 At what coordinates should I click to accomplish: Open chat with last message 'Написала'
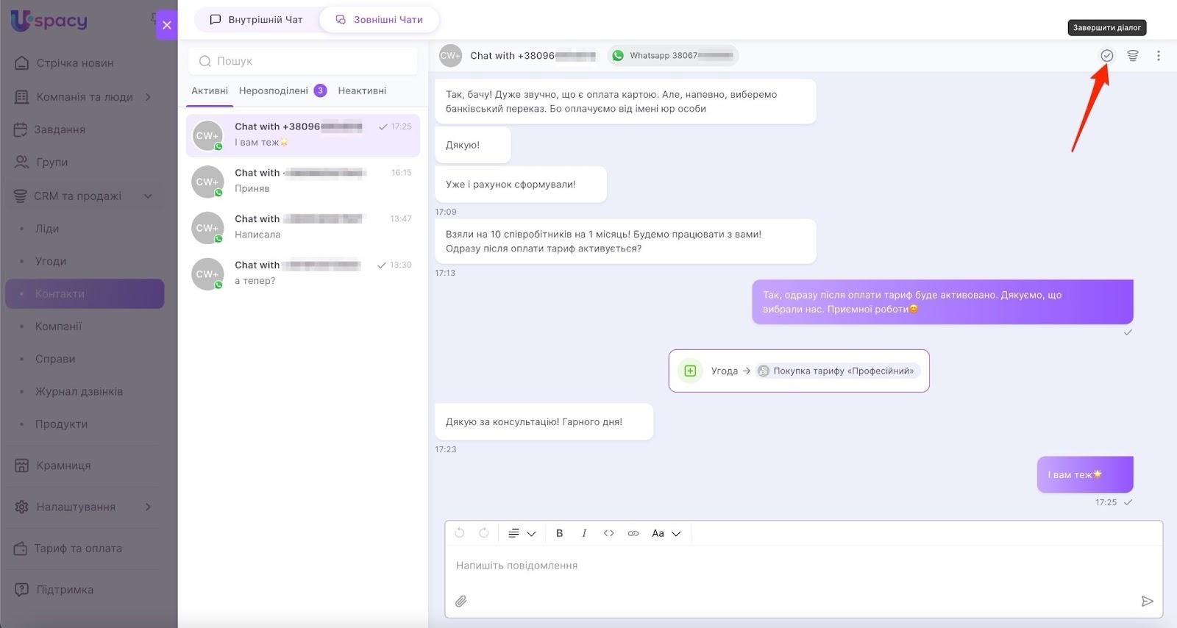303,227
